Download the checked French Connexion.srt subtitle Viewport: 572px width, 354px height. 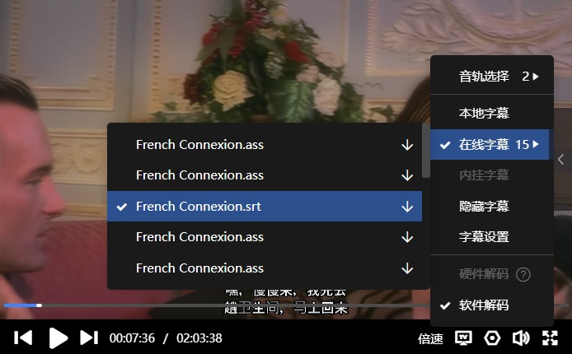click(x=407, y=207)
